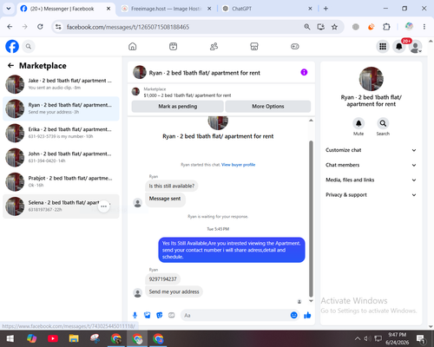The image size is (434, 347).
Task: Open John conversation in list
Action: tap(61, 157)
